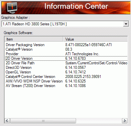Select the 2D Driver File Path row
The width and height of the screenshot is (131, 126).
[66, 63]
